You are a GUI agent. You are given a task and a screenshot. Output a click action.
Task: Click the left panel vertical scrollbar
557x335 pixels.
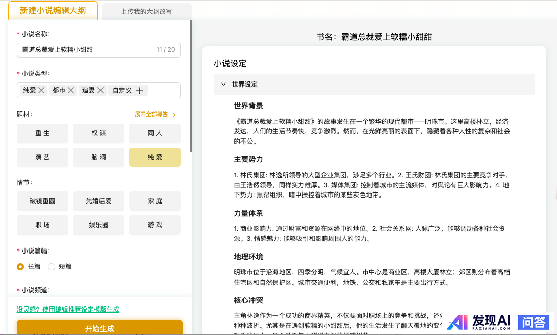pyautogui.click(x=191, y=87)
